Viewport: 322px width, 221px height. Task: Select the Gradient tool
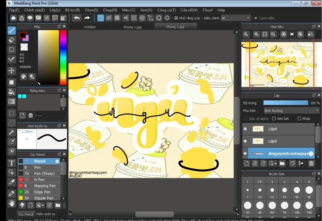[12, 102]
